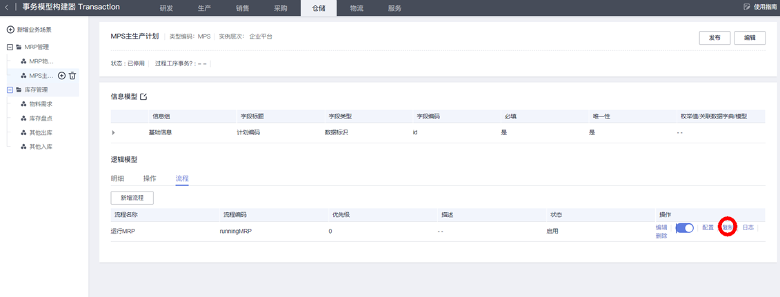
Task: Click the plus icon for 新增业务场景
Action: pyautogui.click(x=10, y=30)
